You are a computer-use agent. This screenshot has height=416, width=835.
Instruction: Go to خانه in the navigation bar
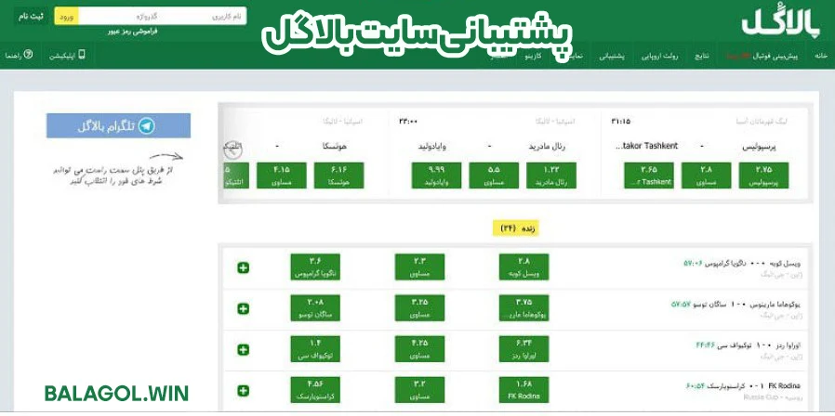coord(822,56)
